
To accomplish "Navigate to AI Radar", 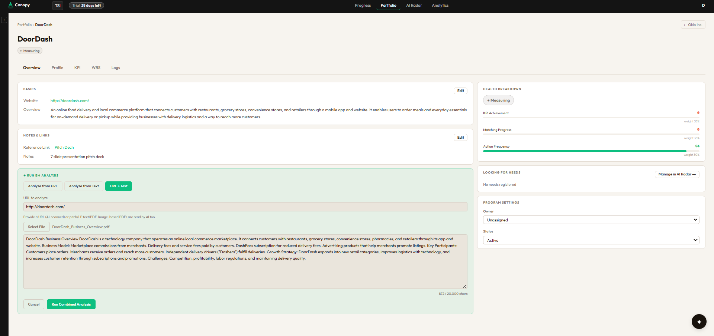I will (414, 6).
